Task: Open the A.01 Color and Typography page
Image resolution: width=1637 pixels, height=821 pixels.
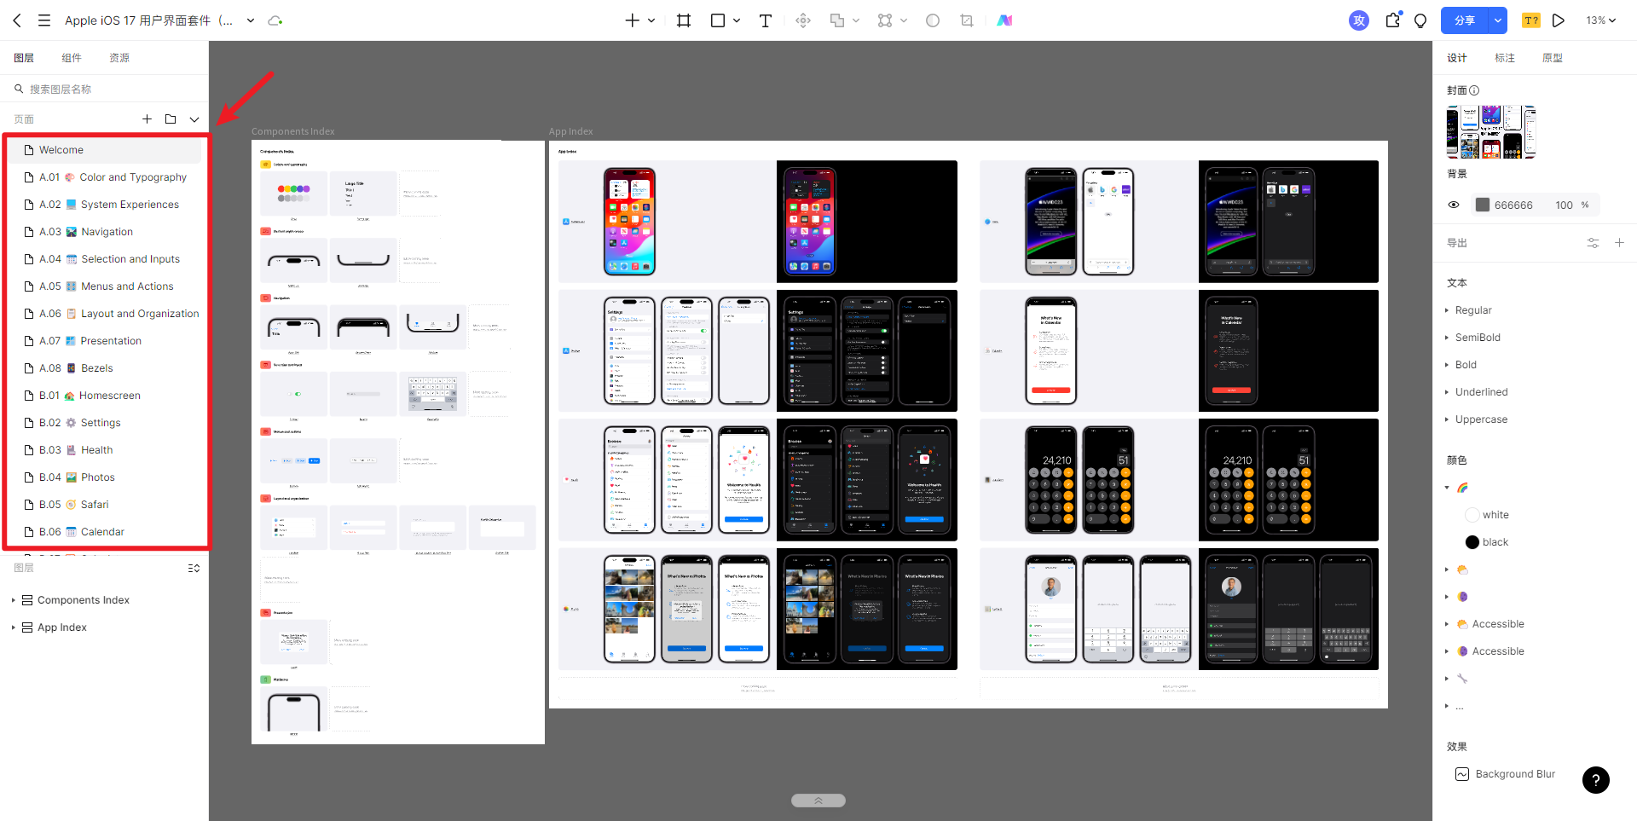Action: point(106,177)
